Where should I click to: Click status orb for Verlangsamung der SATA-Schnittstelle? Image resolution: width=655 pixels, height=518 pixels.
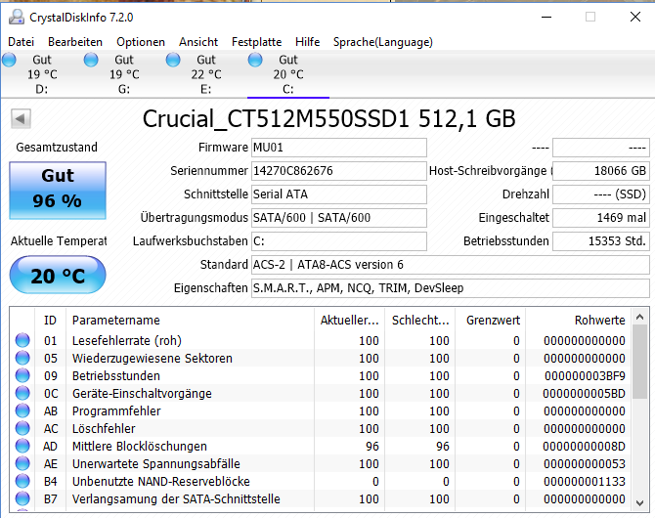coord(22,498)
